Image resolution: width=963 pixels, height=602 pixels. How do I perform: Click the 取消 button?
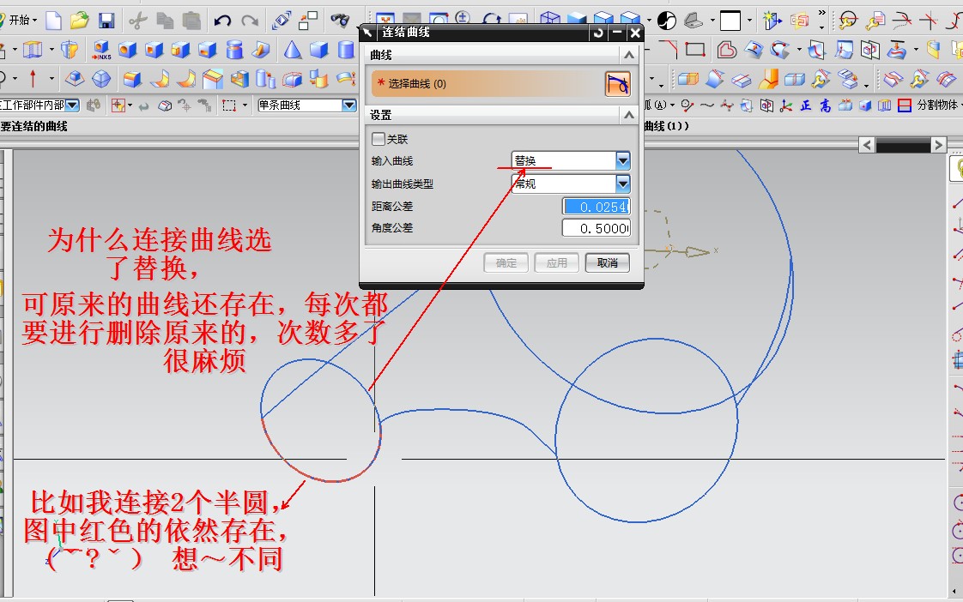pyautogui.click(x=608, y=262)
